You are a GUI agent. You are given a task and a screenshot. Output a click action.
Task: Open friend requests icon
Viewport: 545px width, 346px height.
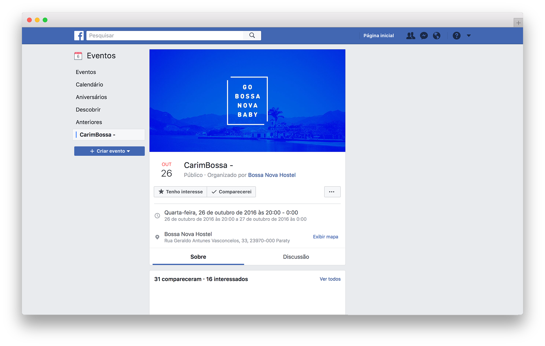click(410, 35)
